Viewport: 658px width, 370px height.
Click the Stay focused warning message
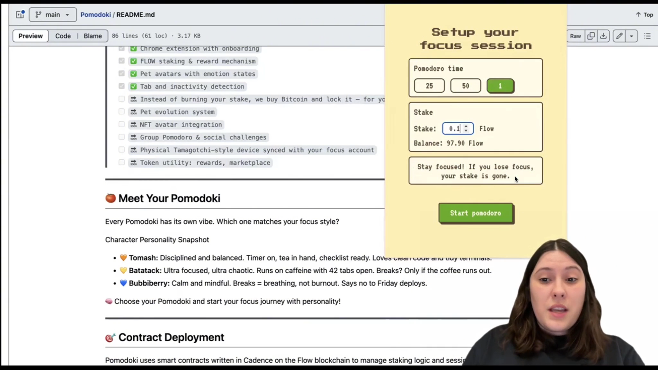point(476,171)
